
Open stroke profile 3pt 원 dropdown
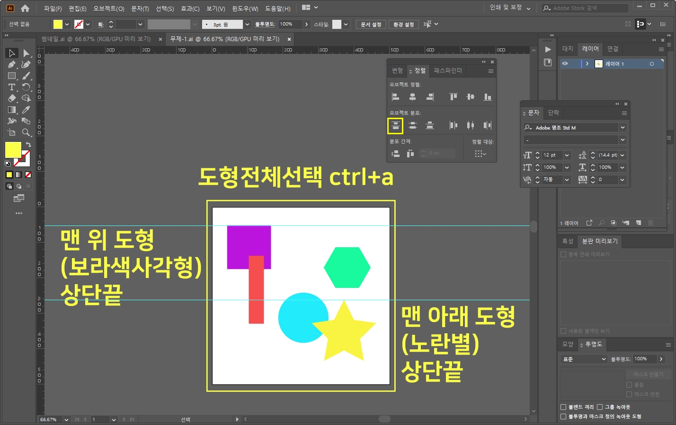247,24
